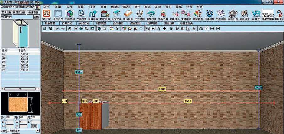Export with 彩色出图 color drawing
Viewport: 284px width, 134px height.
tap(221, 15)
